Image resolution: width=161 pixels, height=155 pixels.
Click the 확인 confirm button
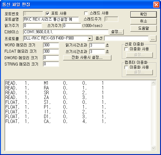pyautogui.click(x=144, y=14)
